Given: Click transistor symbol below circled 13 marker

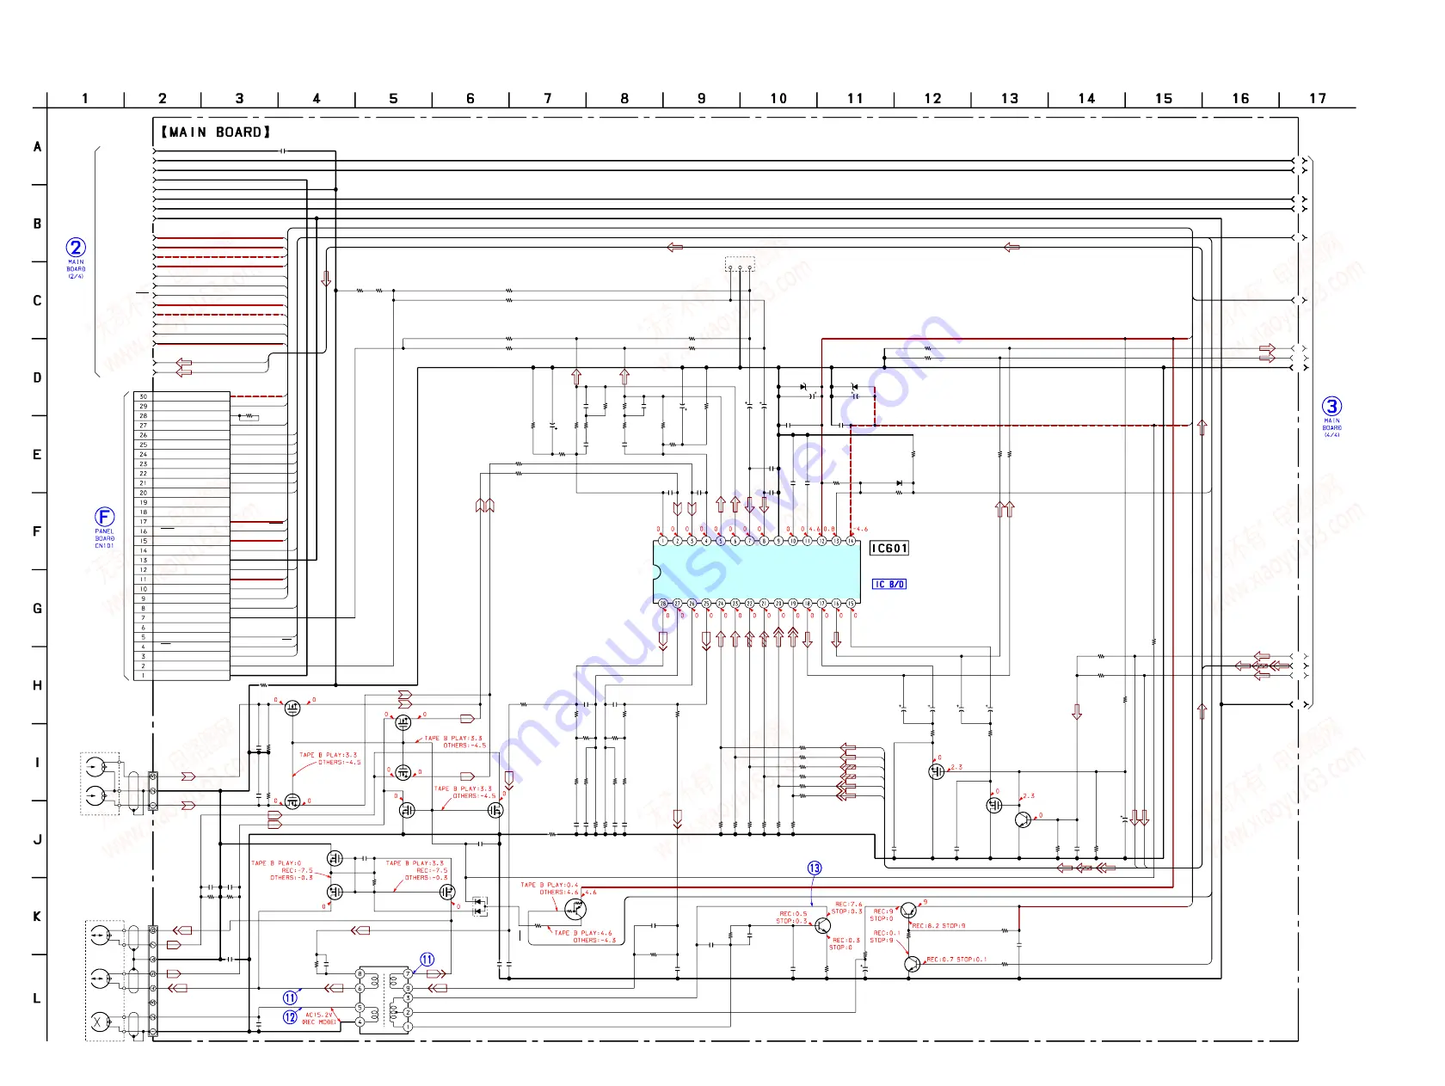Looking at the screenshot, I should (823, 925).
